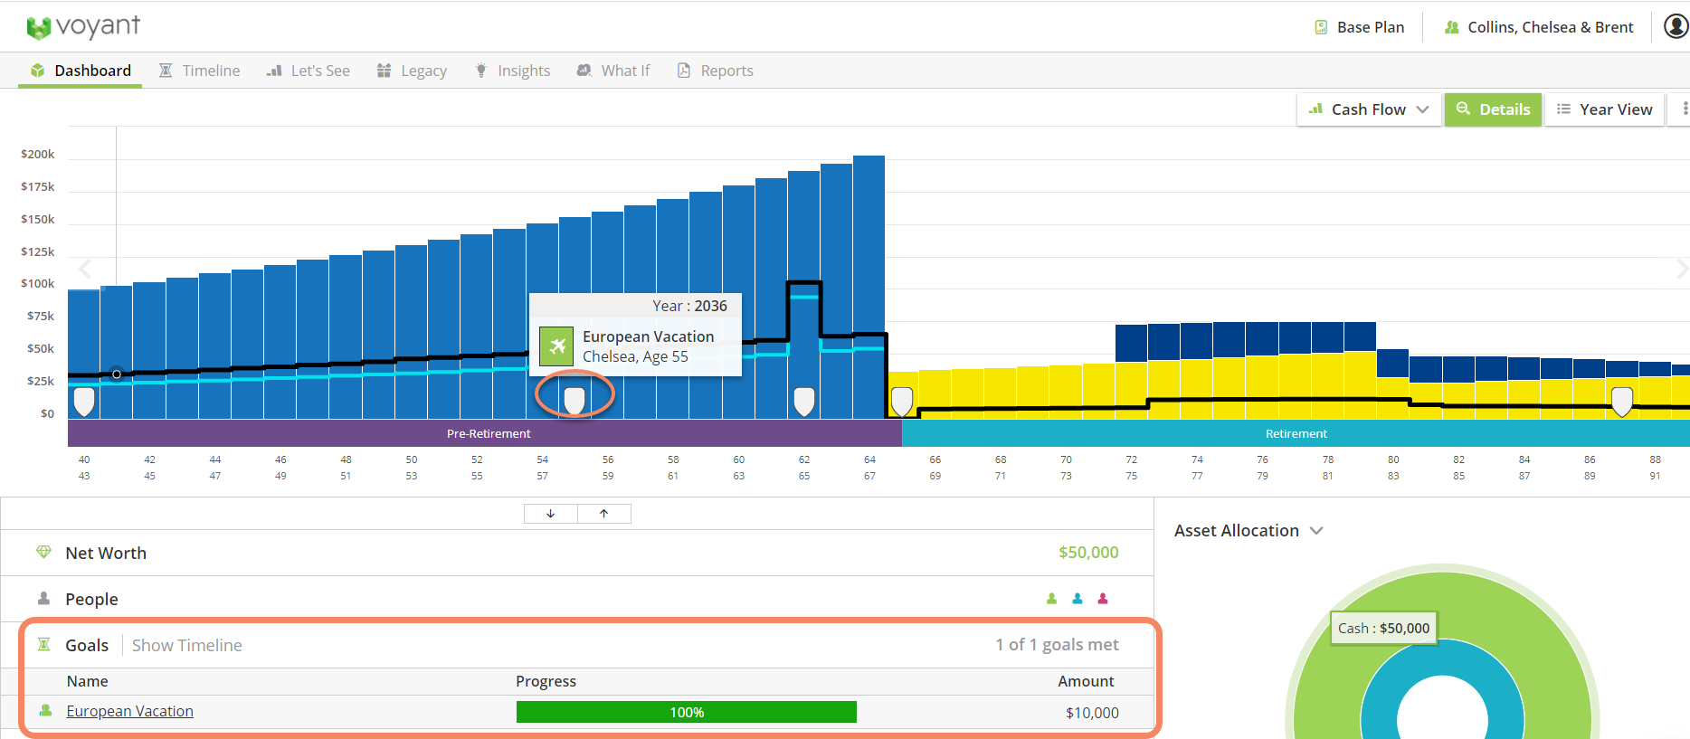
Task: Click the up arrow panel resize button
Action: [603, 514]
